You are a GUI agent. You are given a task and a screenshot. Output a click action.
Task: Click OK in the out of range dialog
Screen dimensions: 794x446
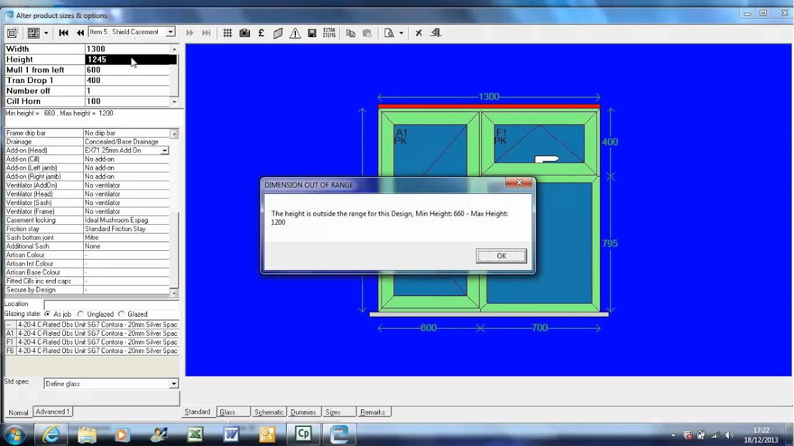501,256
